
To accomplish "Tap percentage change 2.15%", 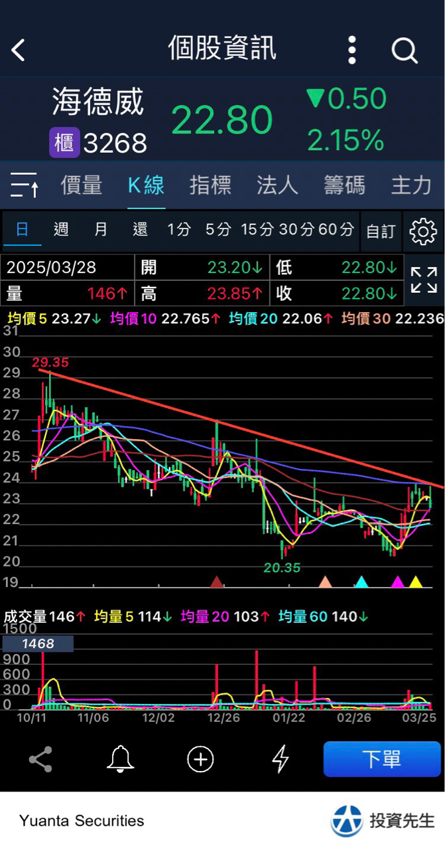I will tap(346, 140).
